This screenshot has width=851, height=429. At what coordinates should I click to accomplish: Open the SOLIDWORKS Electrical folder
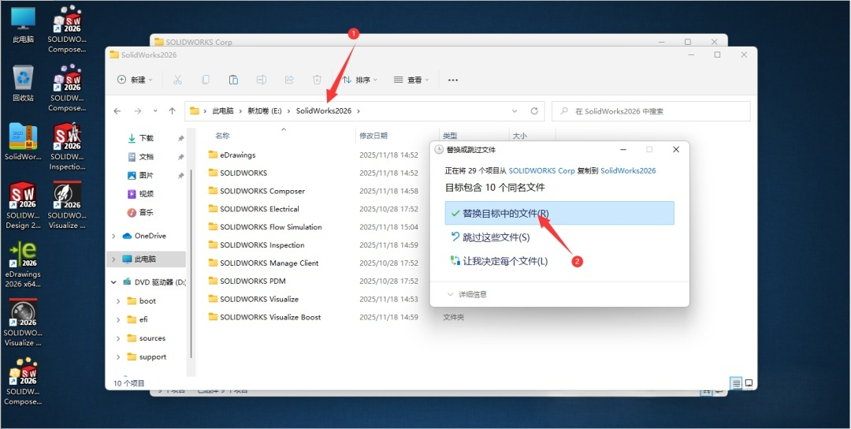259,208
